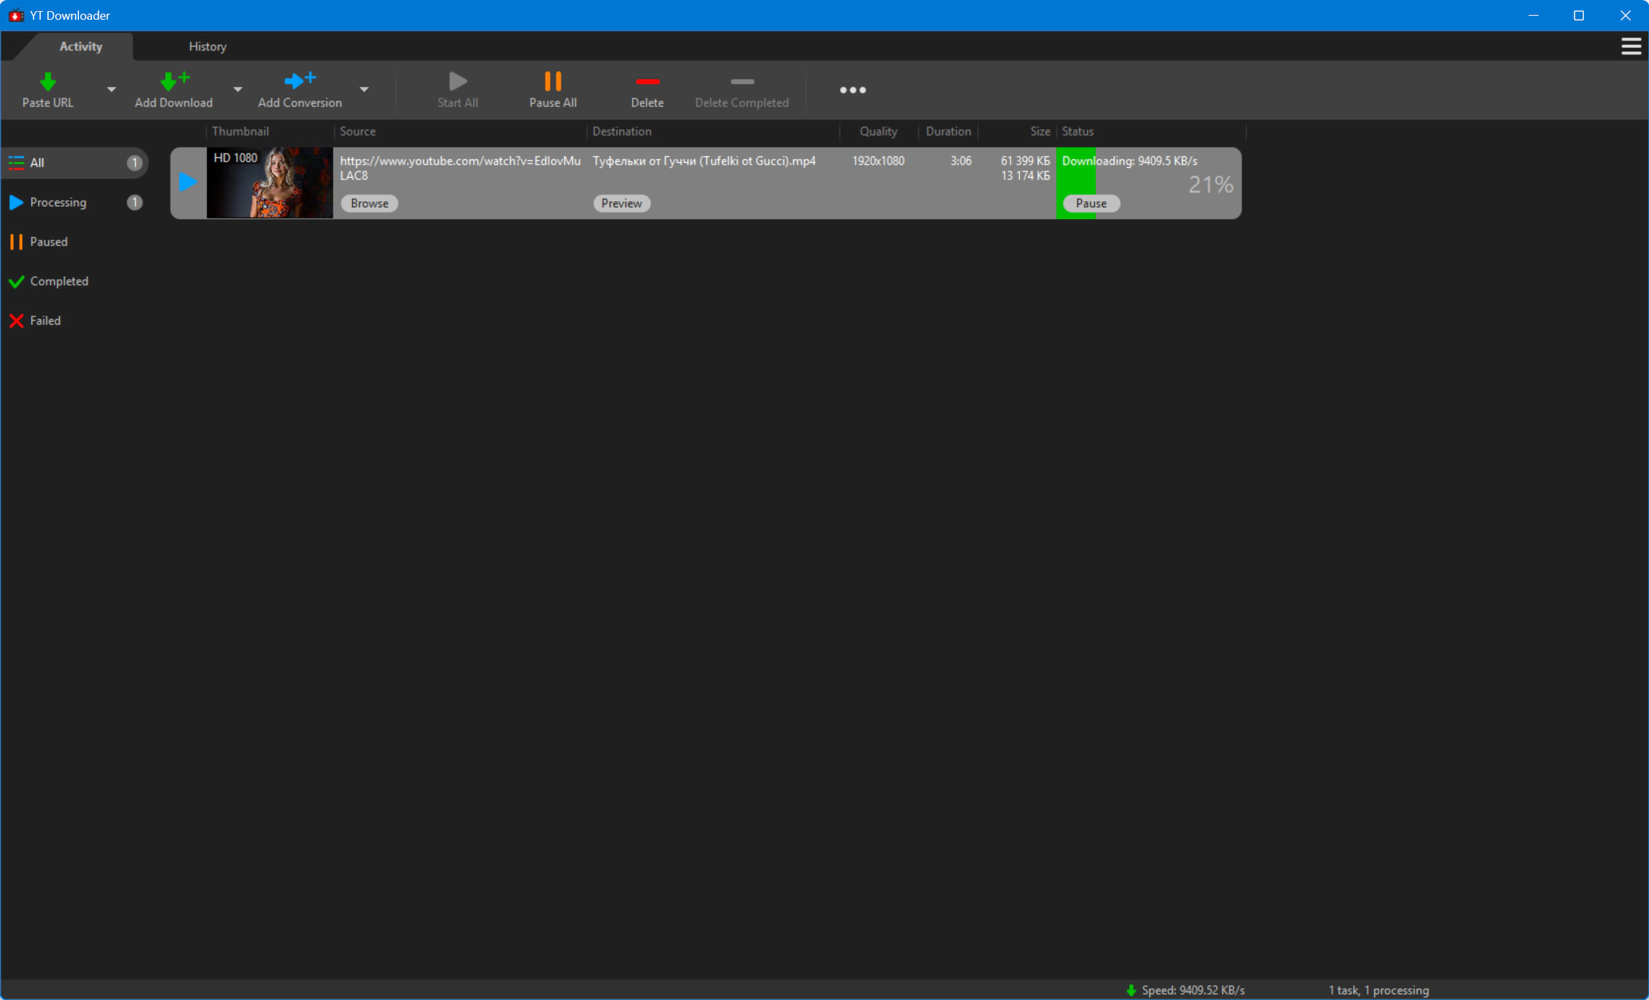Filter the list by Processing tasks

click(59, 202)
